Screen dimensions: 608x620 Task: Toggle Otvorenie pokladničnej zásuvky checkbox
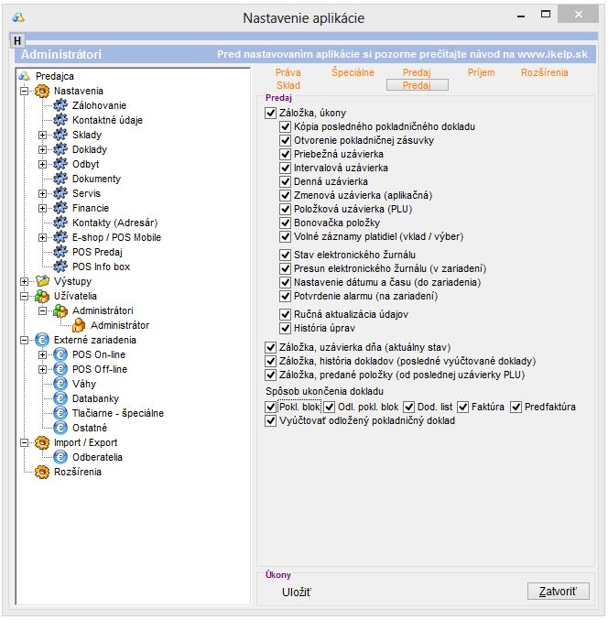[285, 140]
